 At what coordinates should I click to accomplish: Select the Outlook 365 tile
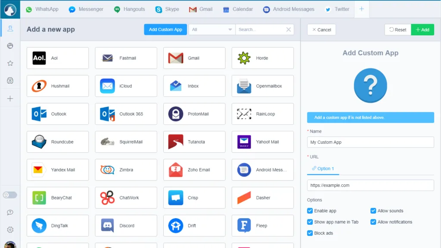[x=126, y=114]
